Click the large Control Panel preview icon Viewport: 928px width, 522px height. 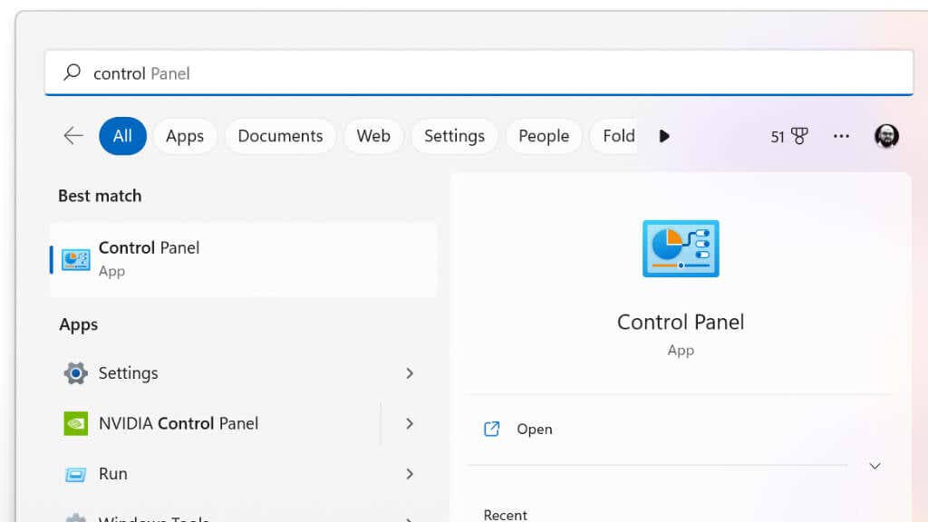pyautogui.click(x=680, y=248)
